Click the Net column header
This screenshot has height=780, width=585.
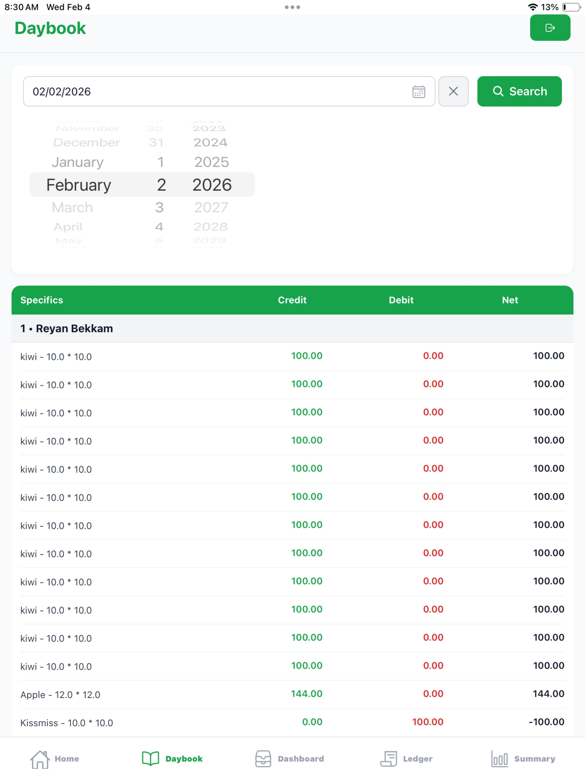(510, 300)
